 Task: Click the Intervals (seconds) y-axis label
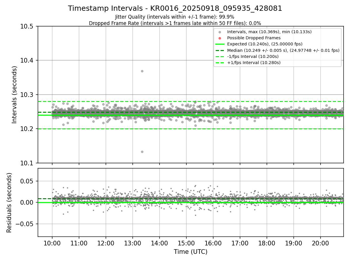pos(15,95)
